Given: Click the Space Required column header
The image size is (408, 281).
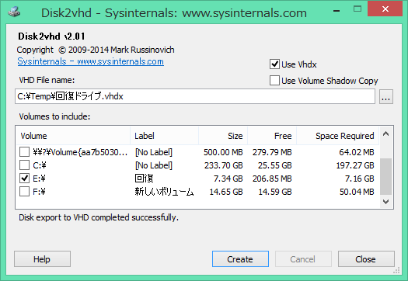Looking at the screenshot, I should (338, 136).
